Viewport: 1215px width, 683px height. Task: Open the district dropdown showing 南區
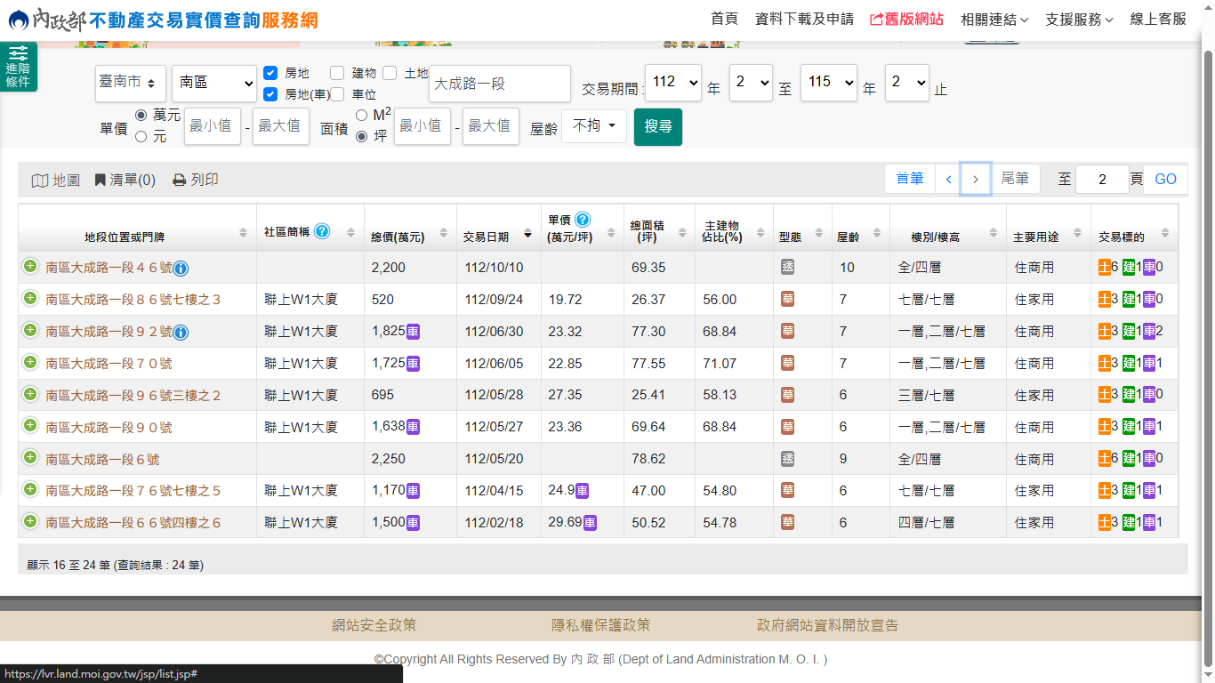coord(214,83)
